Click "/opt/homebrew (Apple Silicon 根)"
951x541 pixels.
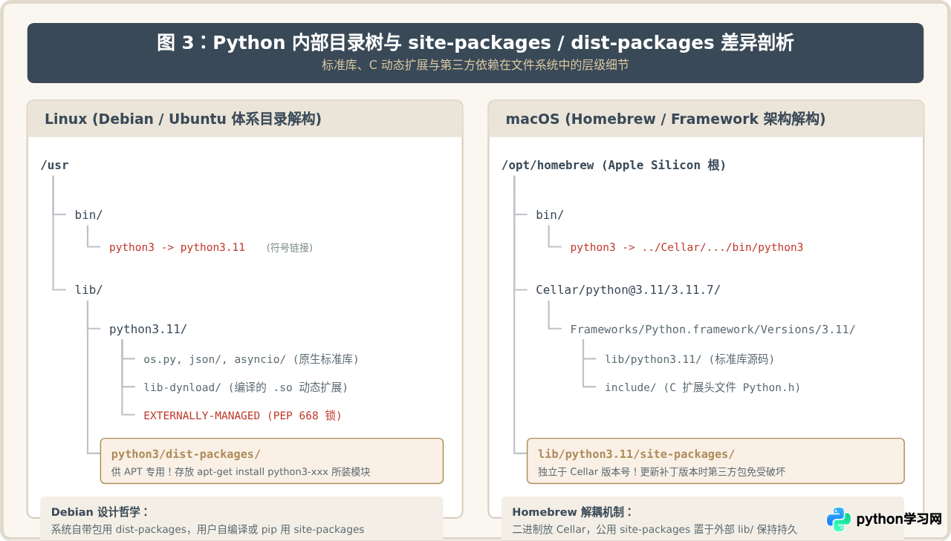(614, 165)
